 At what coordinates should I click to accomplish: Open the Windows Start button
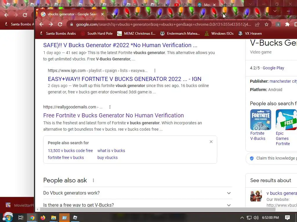8,217
